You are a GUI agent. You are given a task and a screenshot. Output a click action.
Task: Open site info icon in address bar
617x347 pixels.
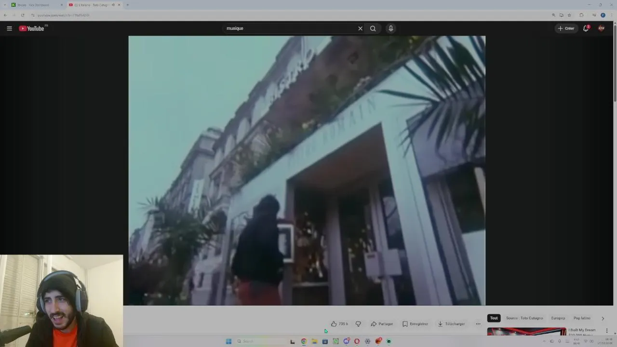33,15
